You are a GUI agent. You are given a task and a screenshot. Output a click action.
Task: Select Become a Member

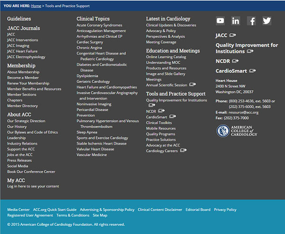23,77
